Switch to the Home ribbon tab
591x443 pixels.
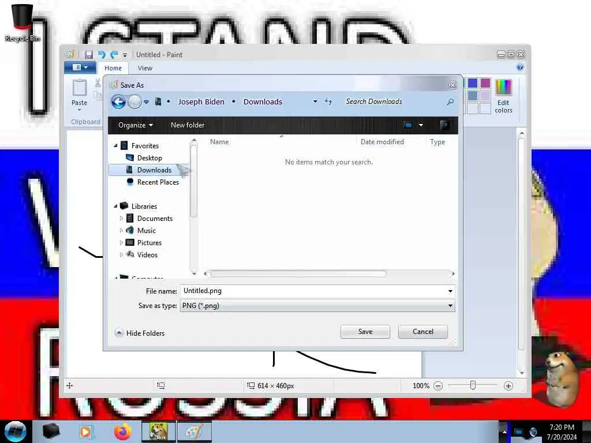pyautogui.click(x=113, y=68)
